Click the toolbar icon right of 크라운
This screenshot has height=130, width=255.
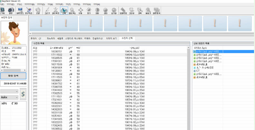pyautogui.click(x=140, y=11)
